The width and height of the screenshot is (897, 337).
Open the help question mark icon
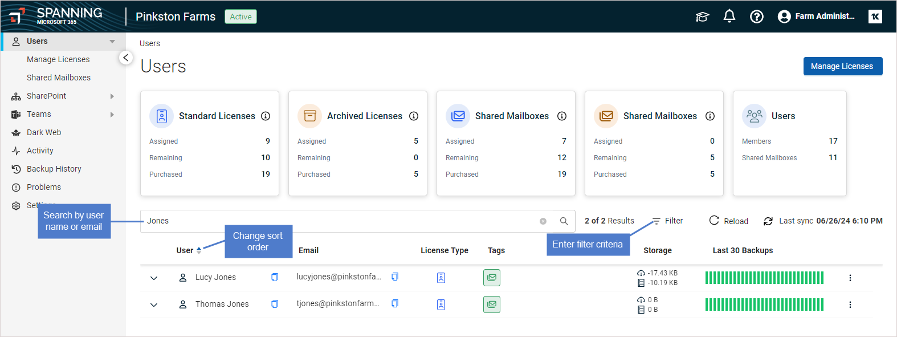756,17
